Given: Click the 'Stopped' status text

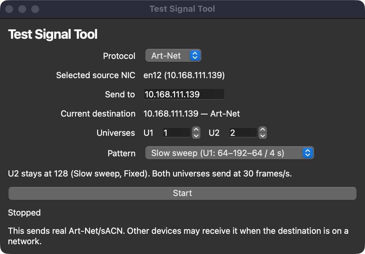Looking at the screenshot, I should point(24,213).
